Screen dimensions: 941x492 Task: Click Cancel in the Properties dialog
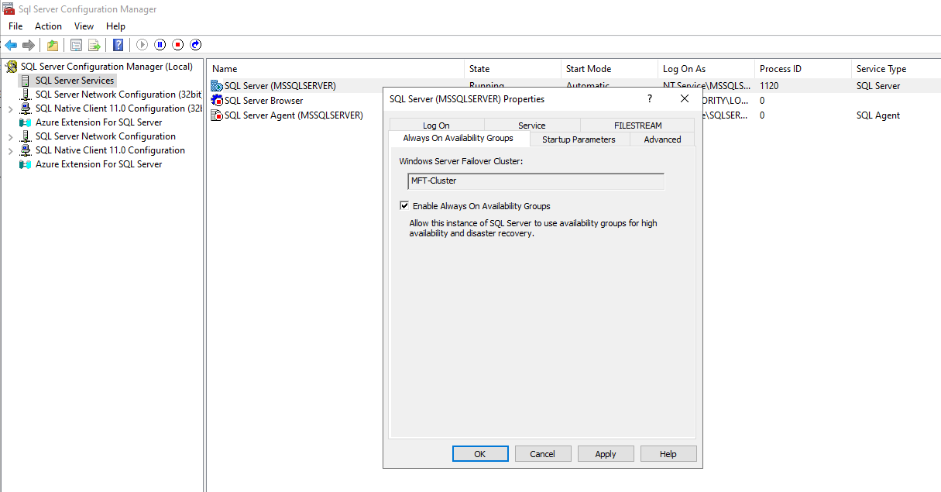click(542, 454)
